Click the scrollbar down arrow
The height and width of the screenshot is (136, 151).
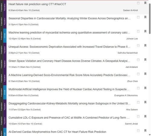pos(150,135)
